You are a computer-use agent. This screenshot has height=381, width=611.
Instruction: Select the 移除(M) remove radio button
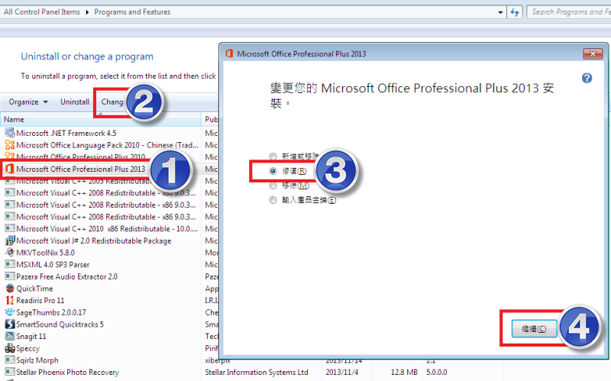[x=273, y=186]
